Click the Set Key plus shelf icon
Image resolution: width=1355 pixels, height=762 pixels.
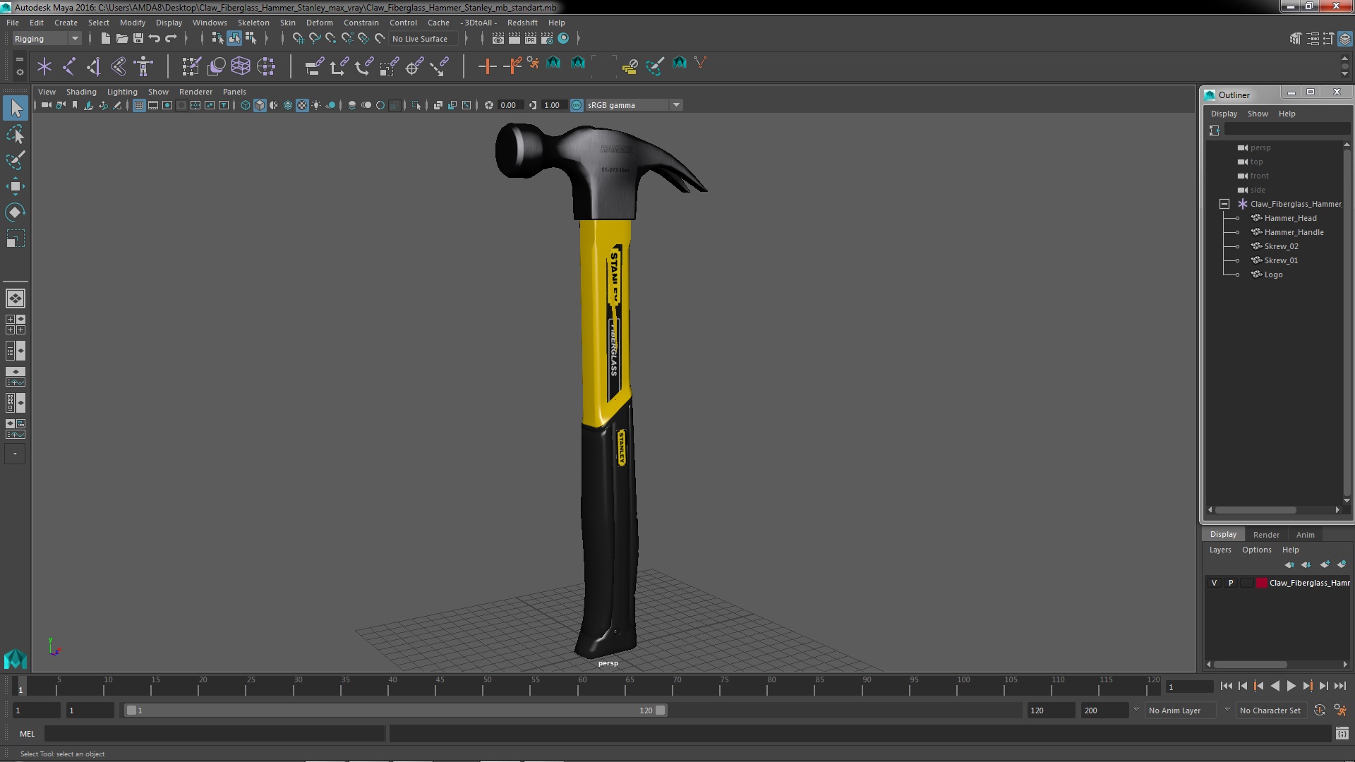click(x=486, y=66)
